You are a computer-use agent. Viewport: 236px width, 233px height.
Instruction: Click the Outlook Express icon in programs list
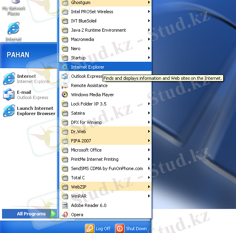pos(65,76)
